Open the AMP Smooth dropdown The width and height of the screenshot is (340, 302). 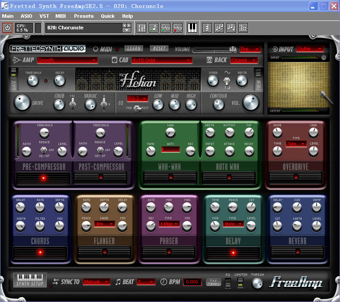click(67, 60)
